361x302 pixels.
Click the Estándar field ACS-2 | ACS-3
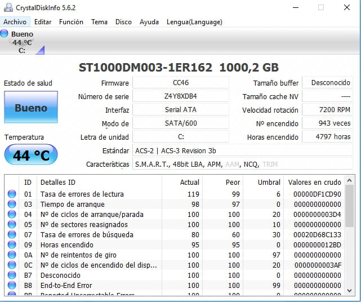[x=243, y=150]
